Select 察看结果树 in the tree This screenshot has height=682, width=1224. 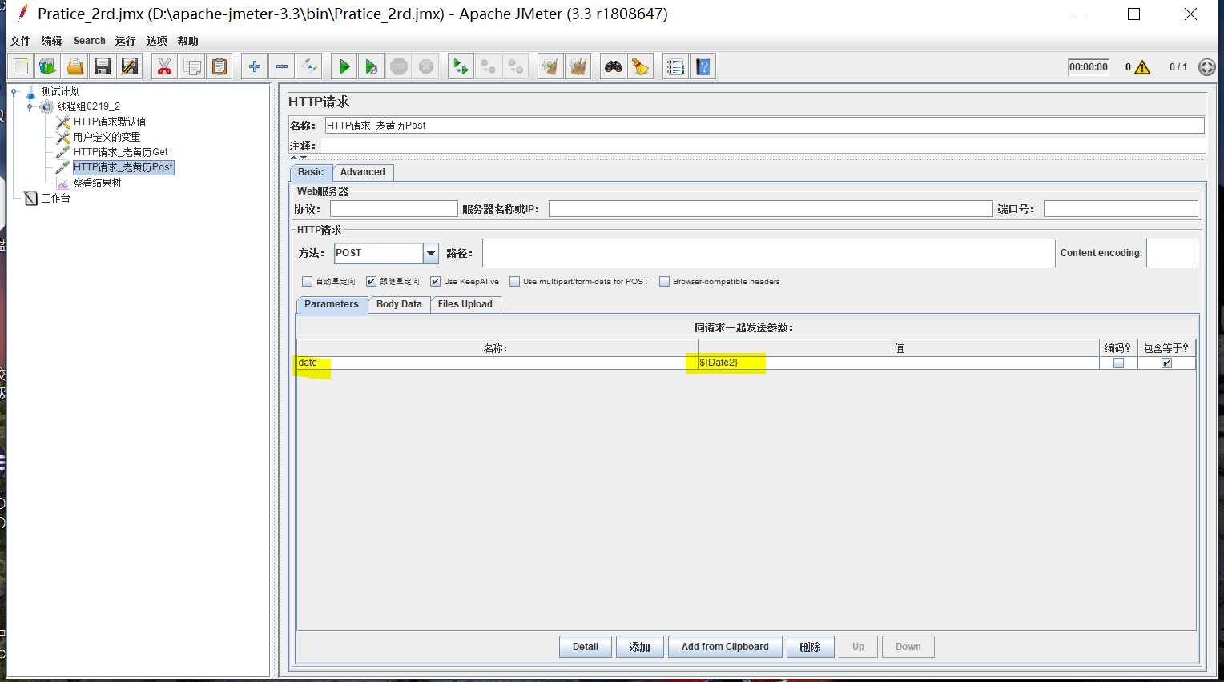point(97,183)
